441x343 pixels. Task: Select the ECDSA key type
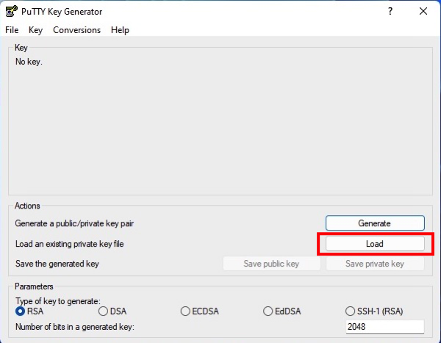click(x=200, y=311)
